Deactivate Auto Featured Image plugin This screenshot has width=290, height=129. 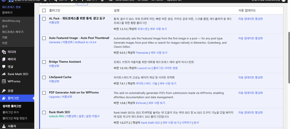[67, 42]
